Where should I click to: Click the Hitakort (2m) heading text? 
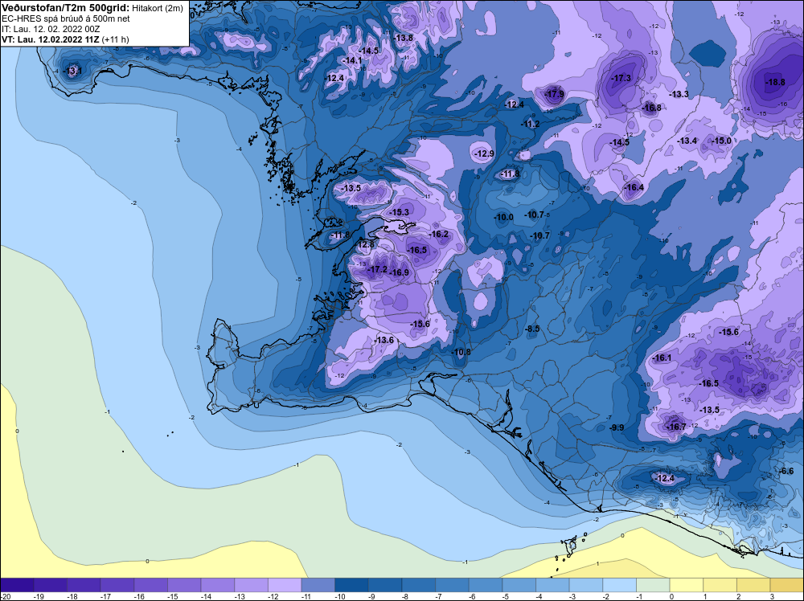coord(158,9)
